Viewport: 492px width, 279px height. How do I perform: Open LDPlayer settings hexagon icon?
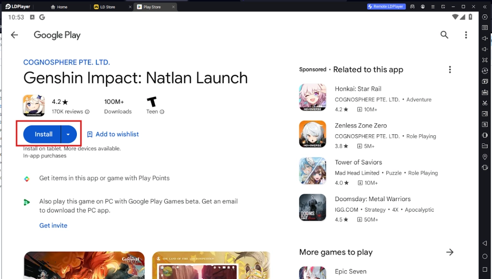(485, 17)
